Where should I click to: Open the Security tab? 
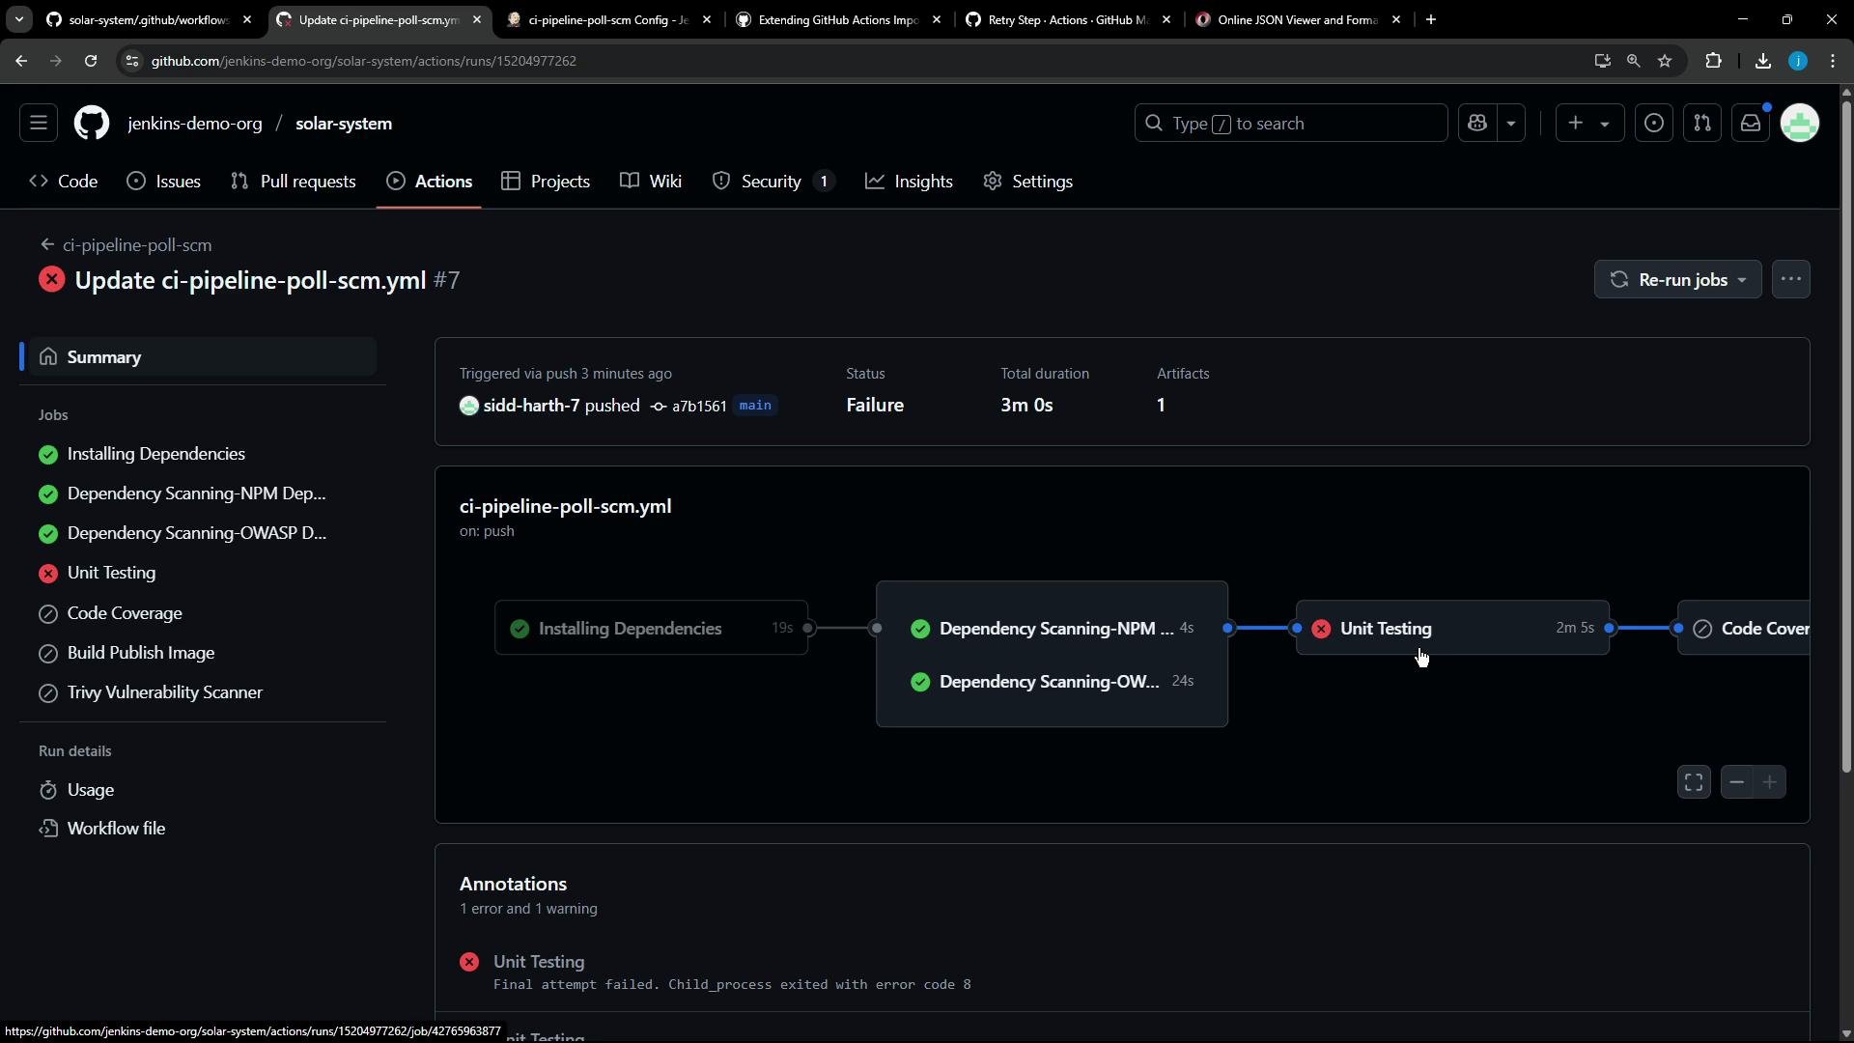[773, 182]
